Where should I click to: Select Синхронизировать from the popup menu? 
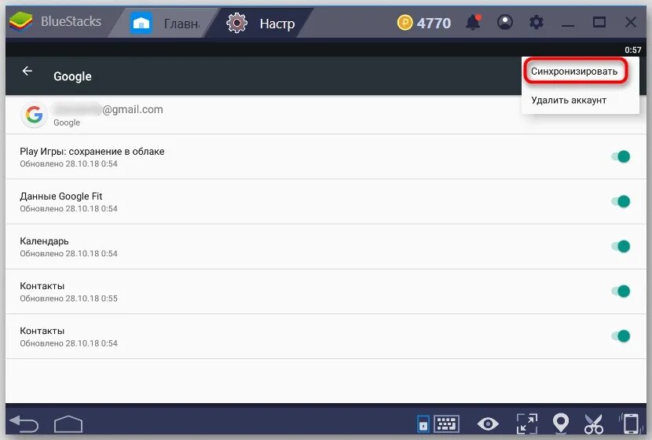[574, 71]
